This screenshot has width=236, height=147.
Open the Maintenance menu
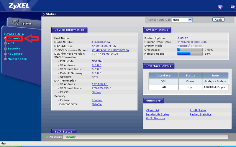tap(17, 59)
